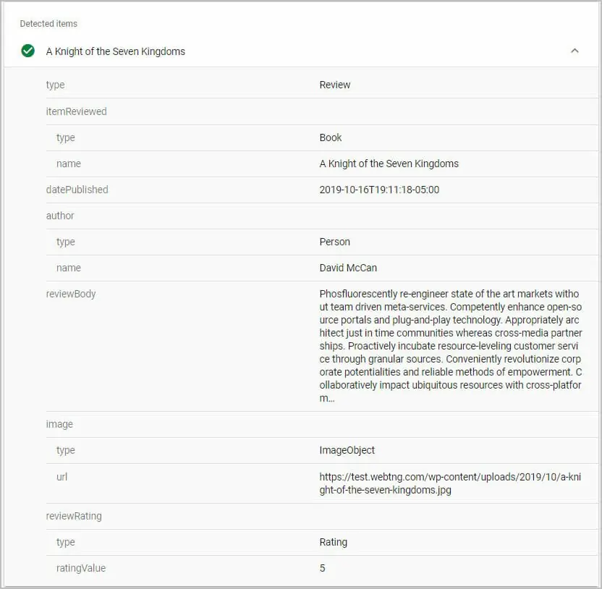
Task: Select the ImageObject type value
Action: 347,450
